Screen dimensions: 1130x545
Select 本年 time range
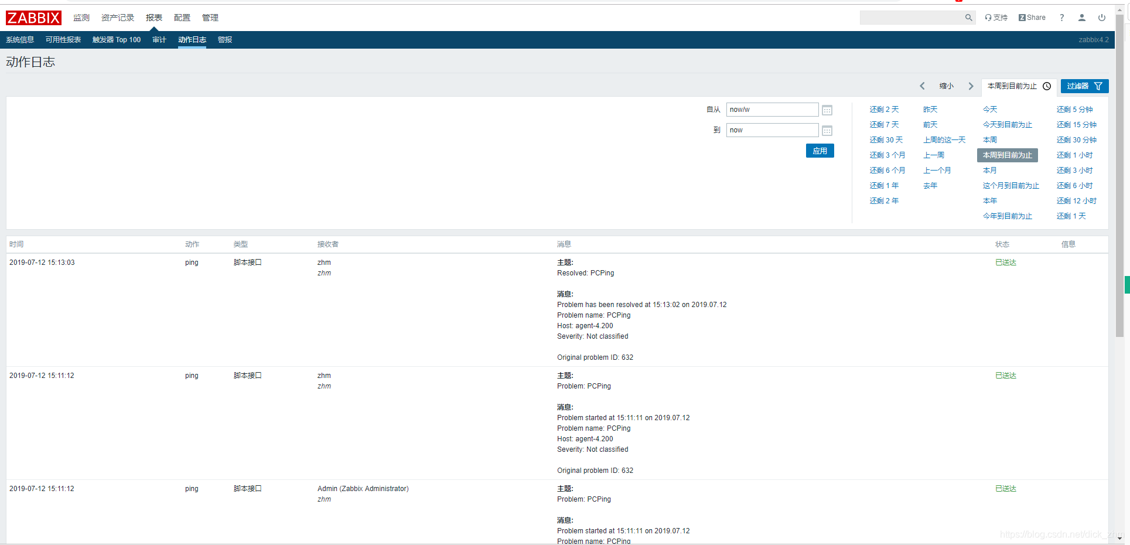click(990, 201)
